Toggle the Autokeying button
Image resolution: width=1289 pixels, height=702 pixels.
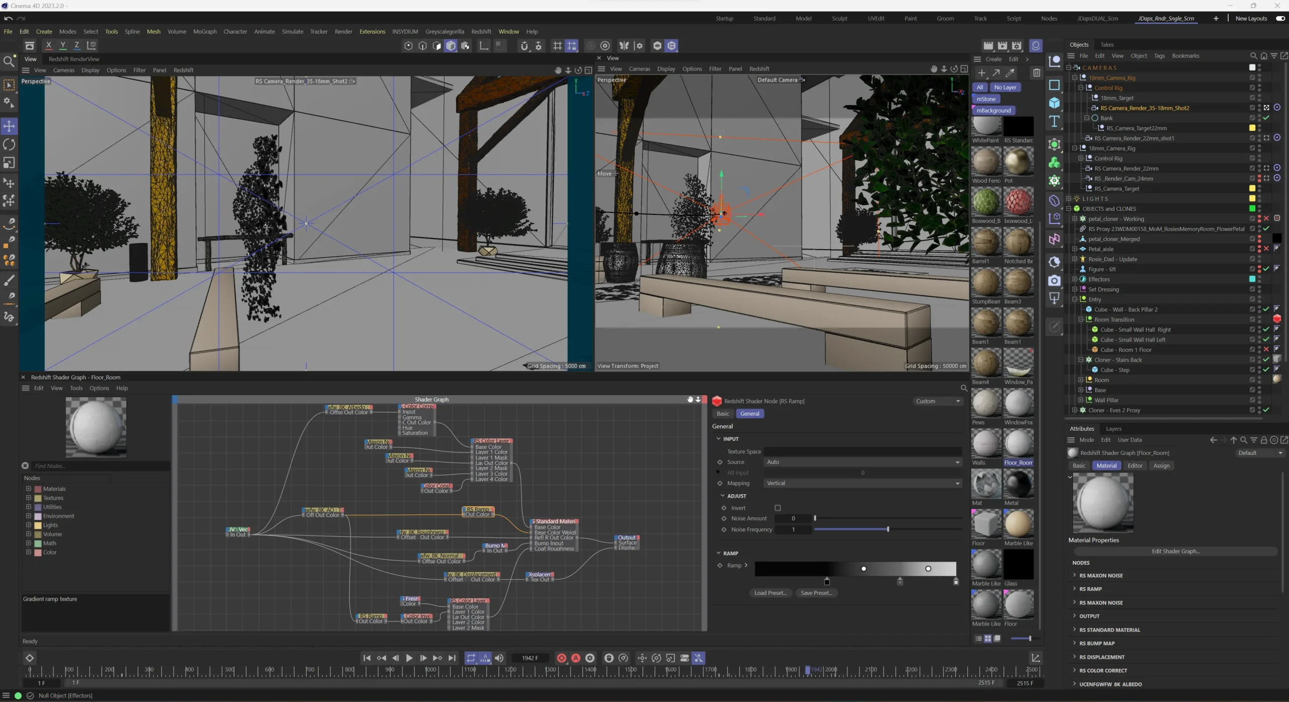576,658
